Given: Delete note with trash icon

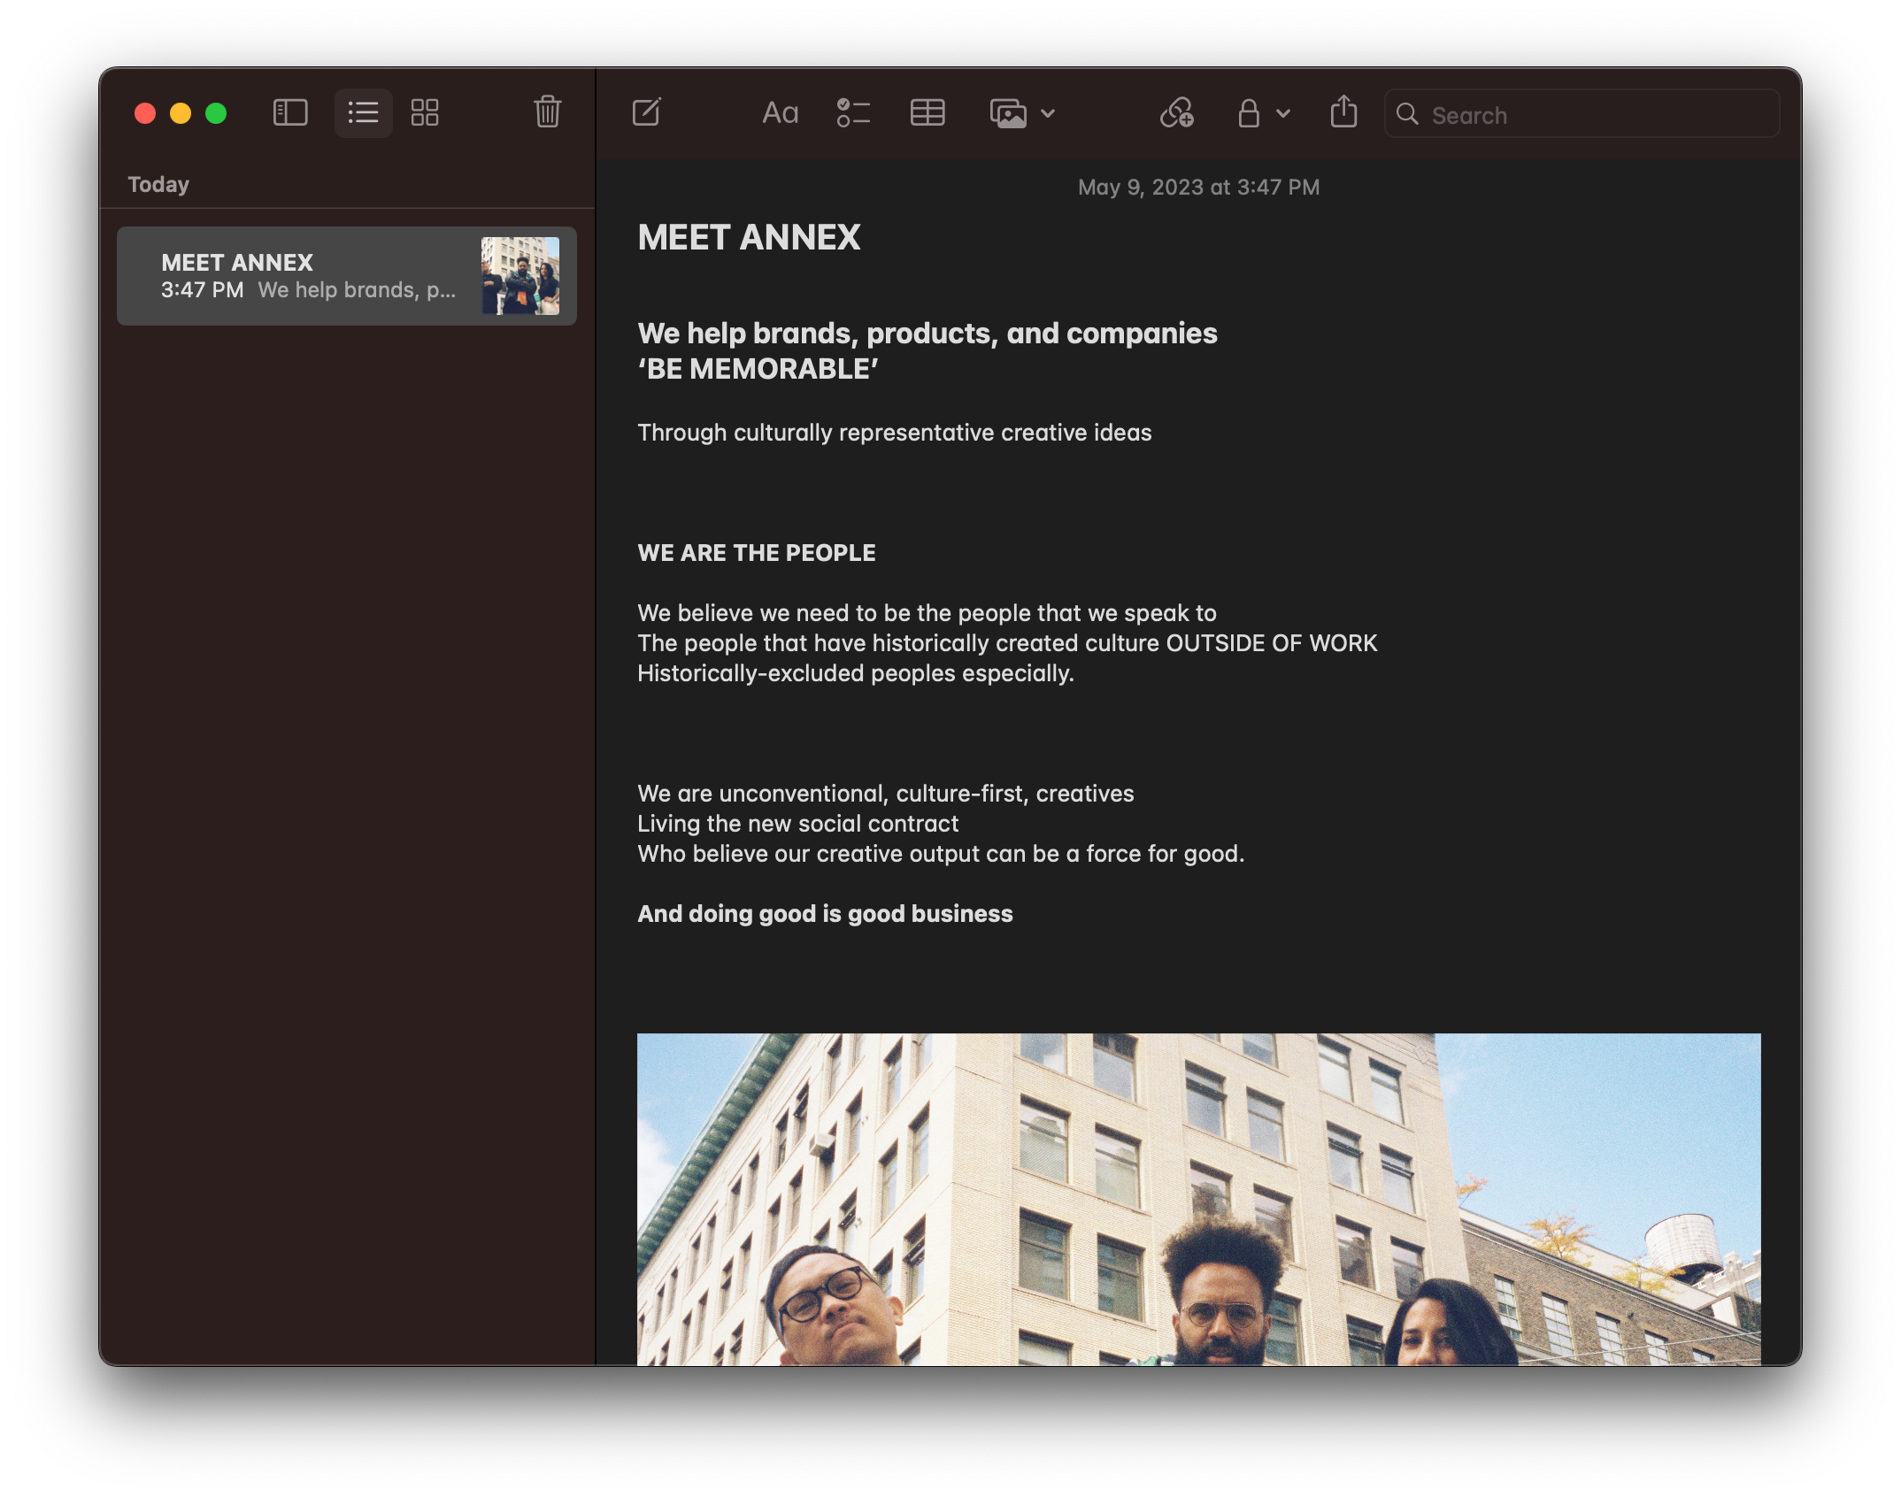Looking at the screenshot, I should pyautogui.click(x=547, y=112).
